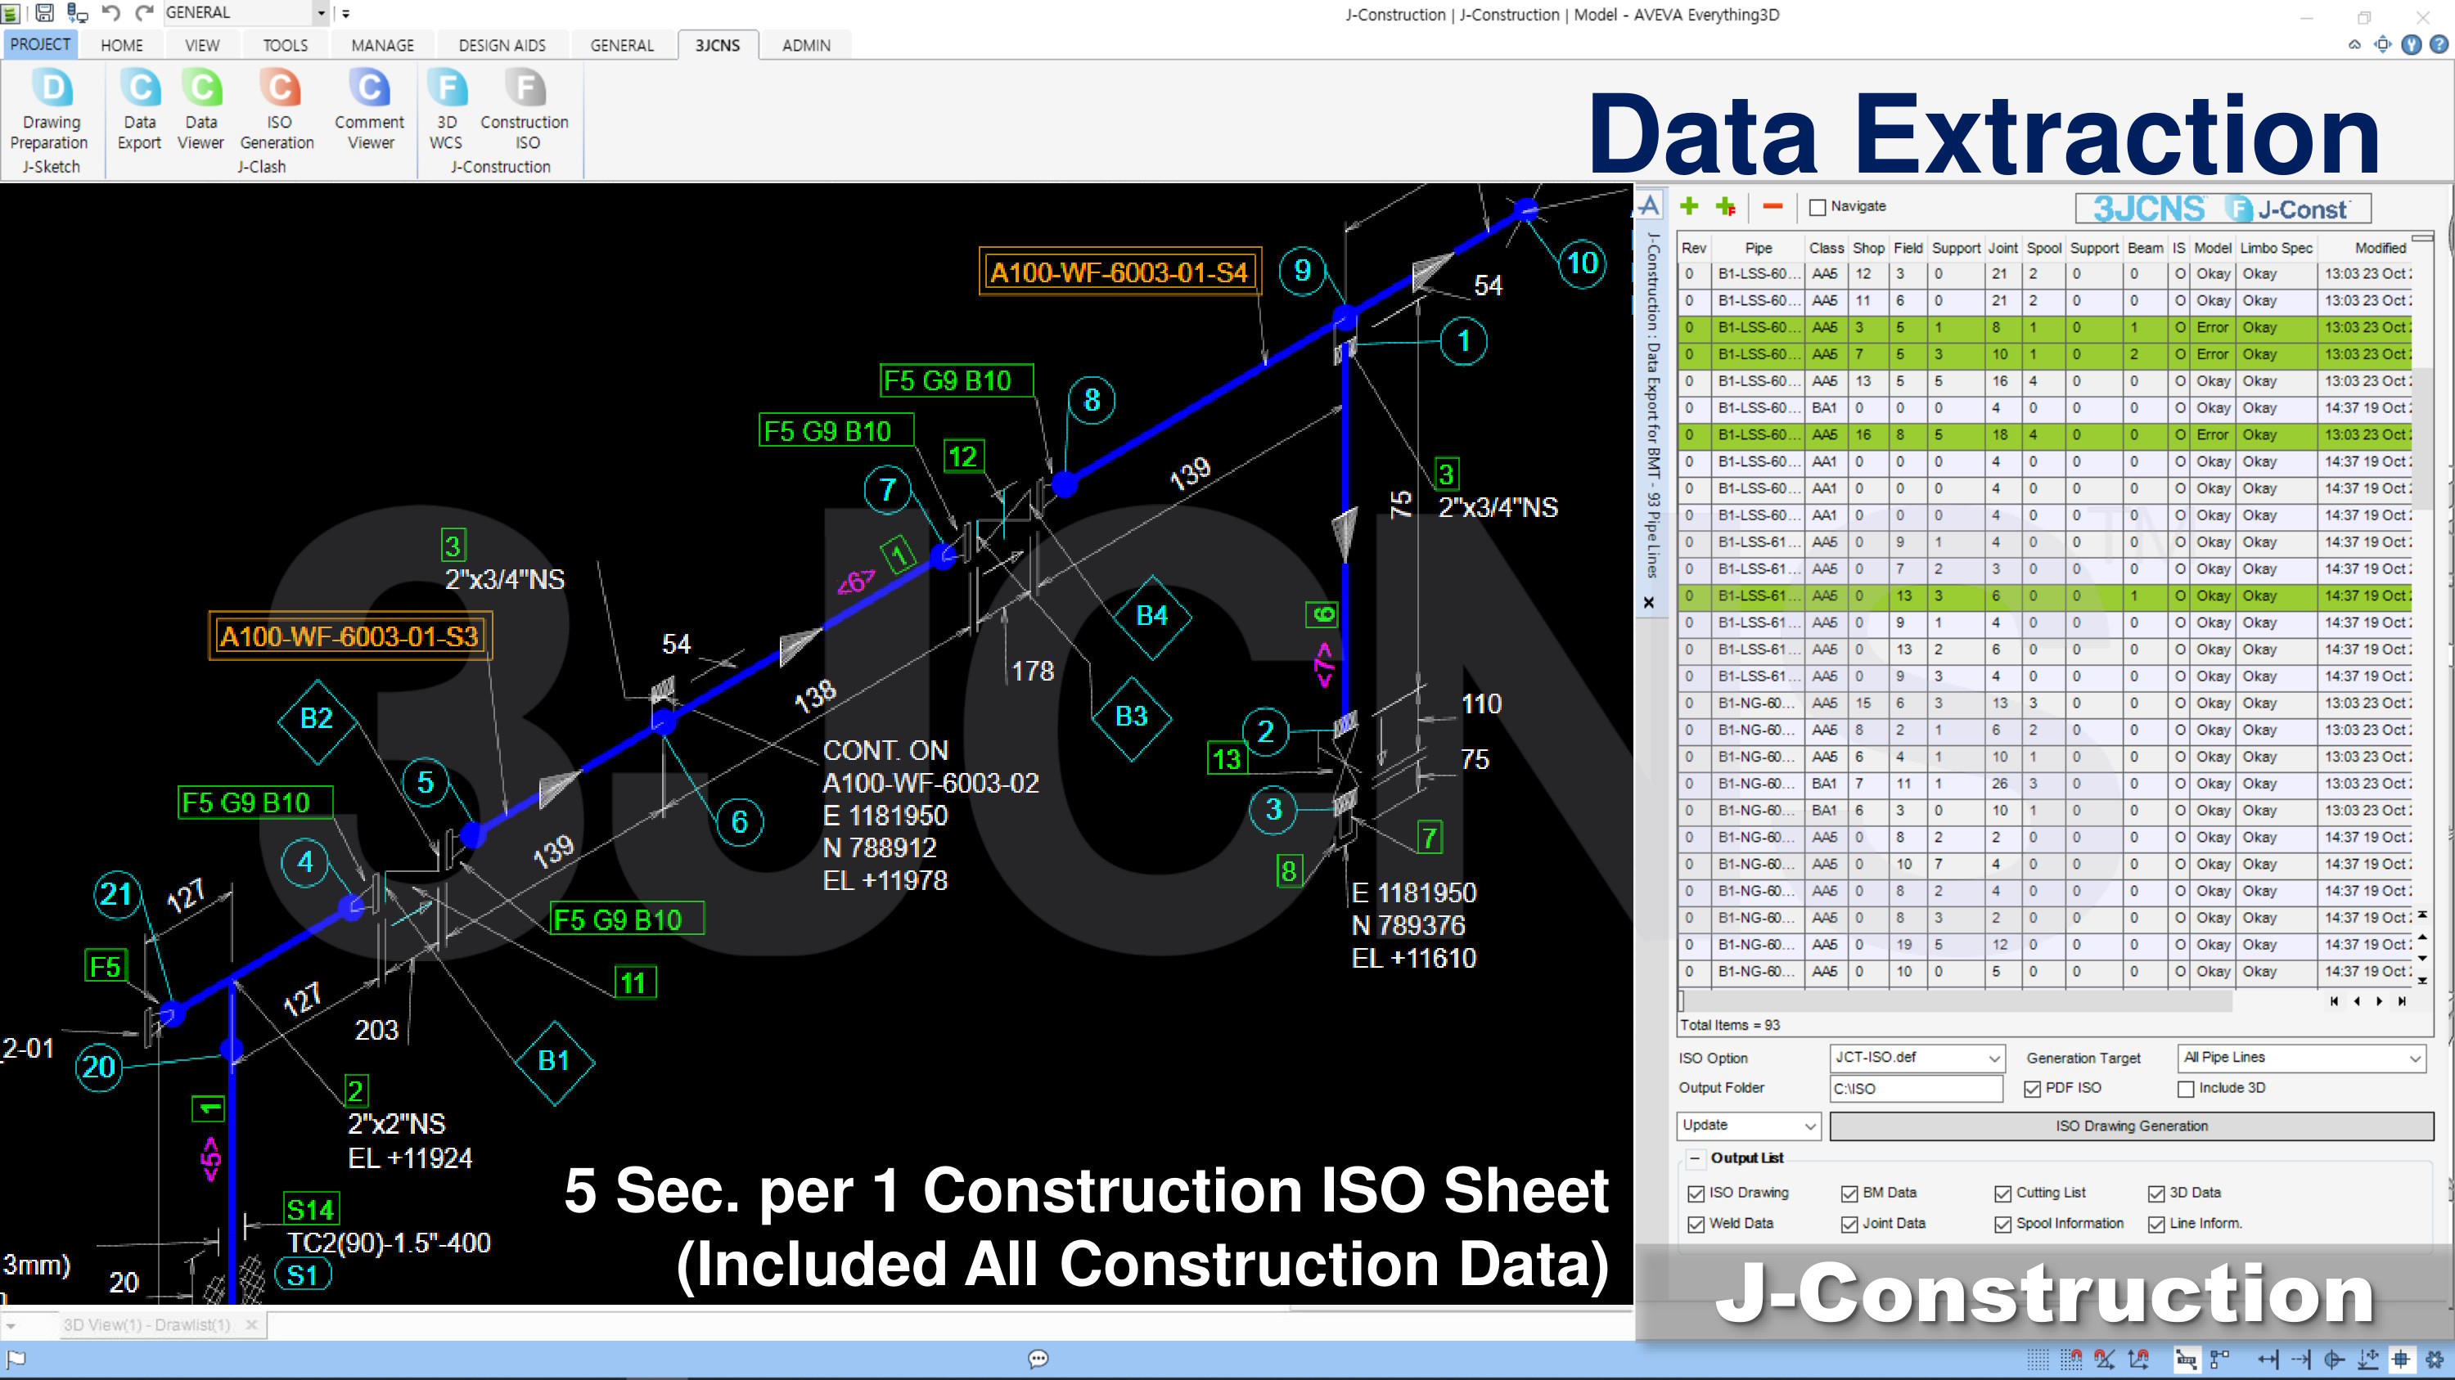
Task: Toggle the axis snap magnet icon
Action: 2140,1359
